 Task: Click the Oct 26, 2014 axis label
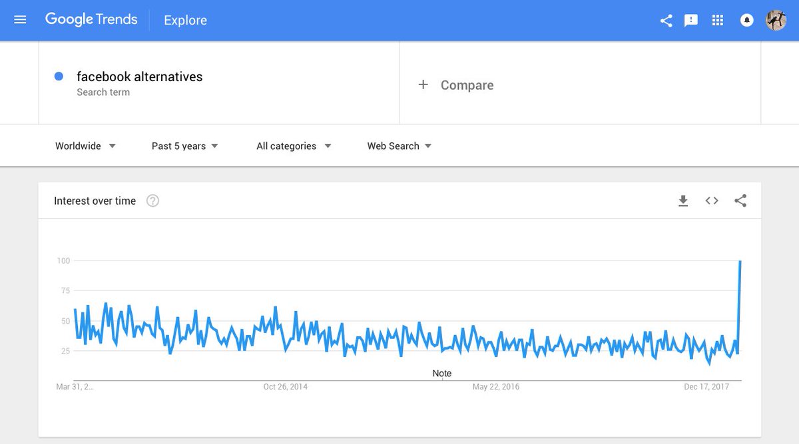[x=286, y=386]
